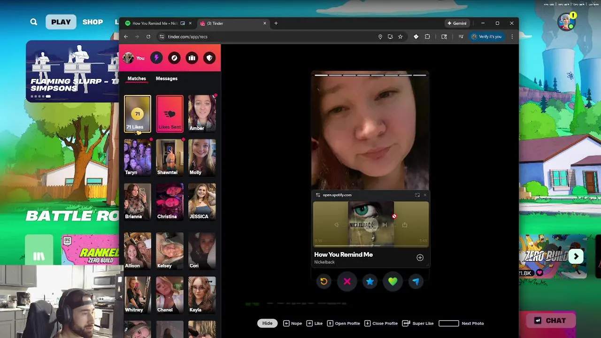601x338 pixels.
Task: Open the Chrome three-dot menu
Action: coord(512,37)
